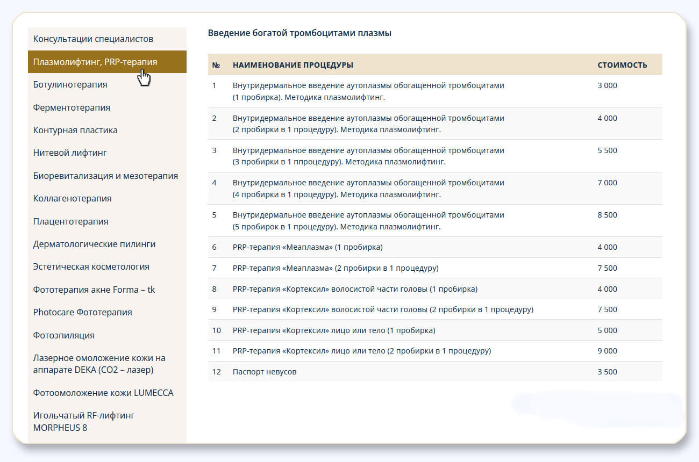This screenshot has height=462, width=699.
Task: Click the Стоимость column header
Action: pos(622,65)
